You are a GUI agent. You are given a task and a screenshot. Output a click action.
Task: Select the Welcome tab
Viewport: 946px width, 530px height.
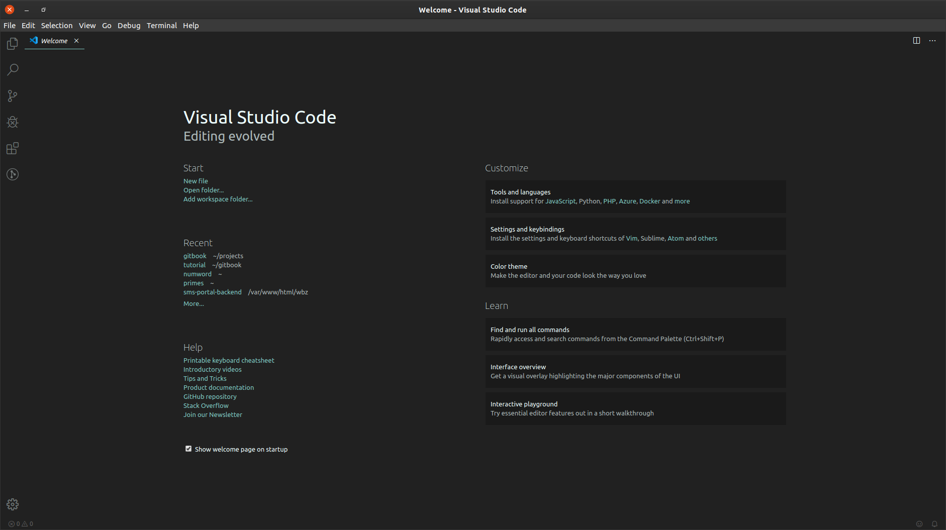[54, 41]
